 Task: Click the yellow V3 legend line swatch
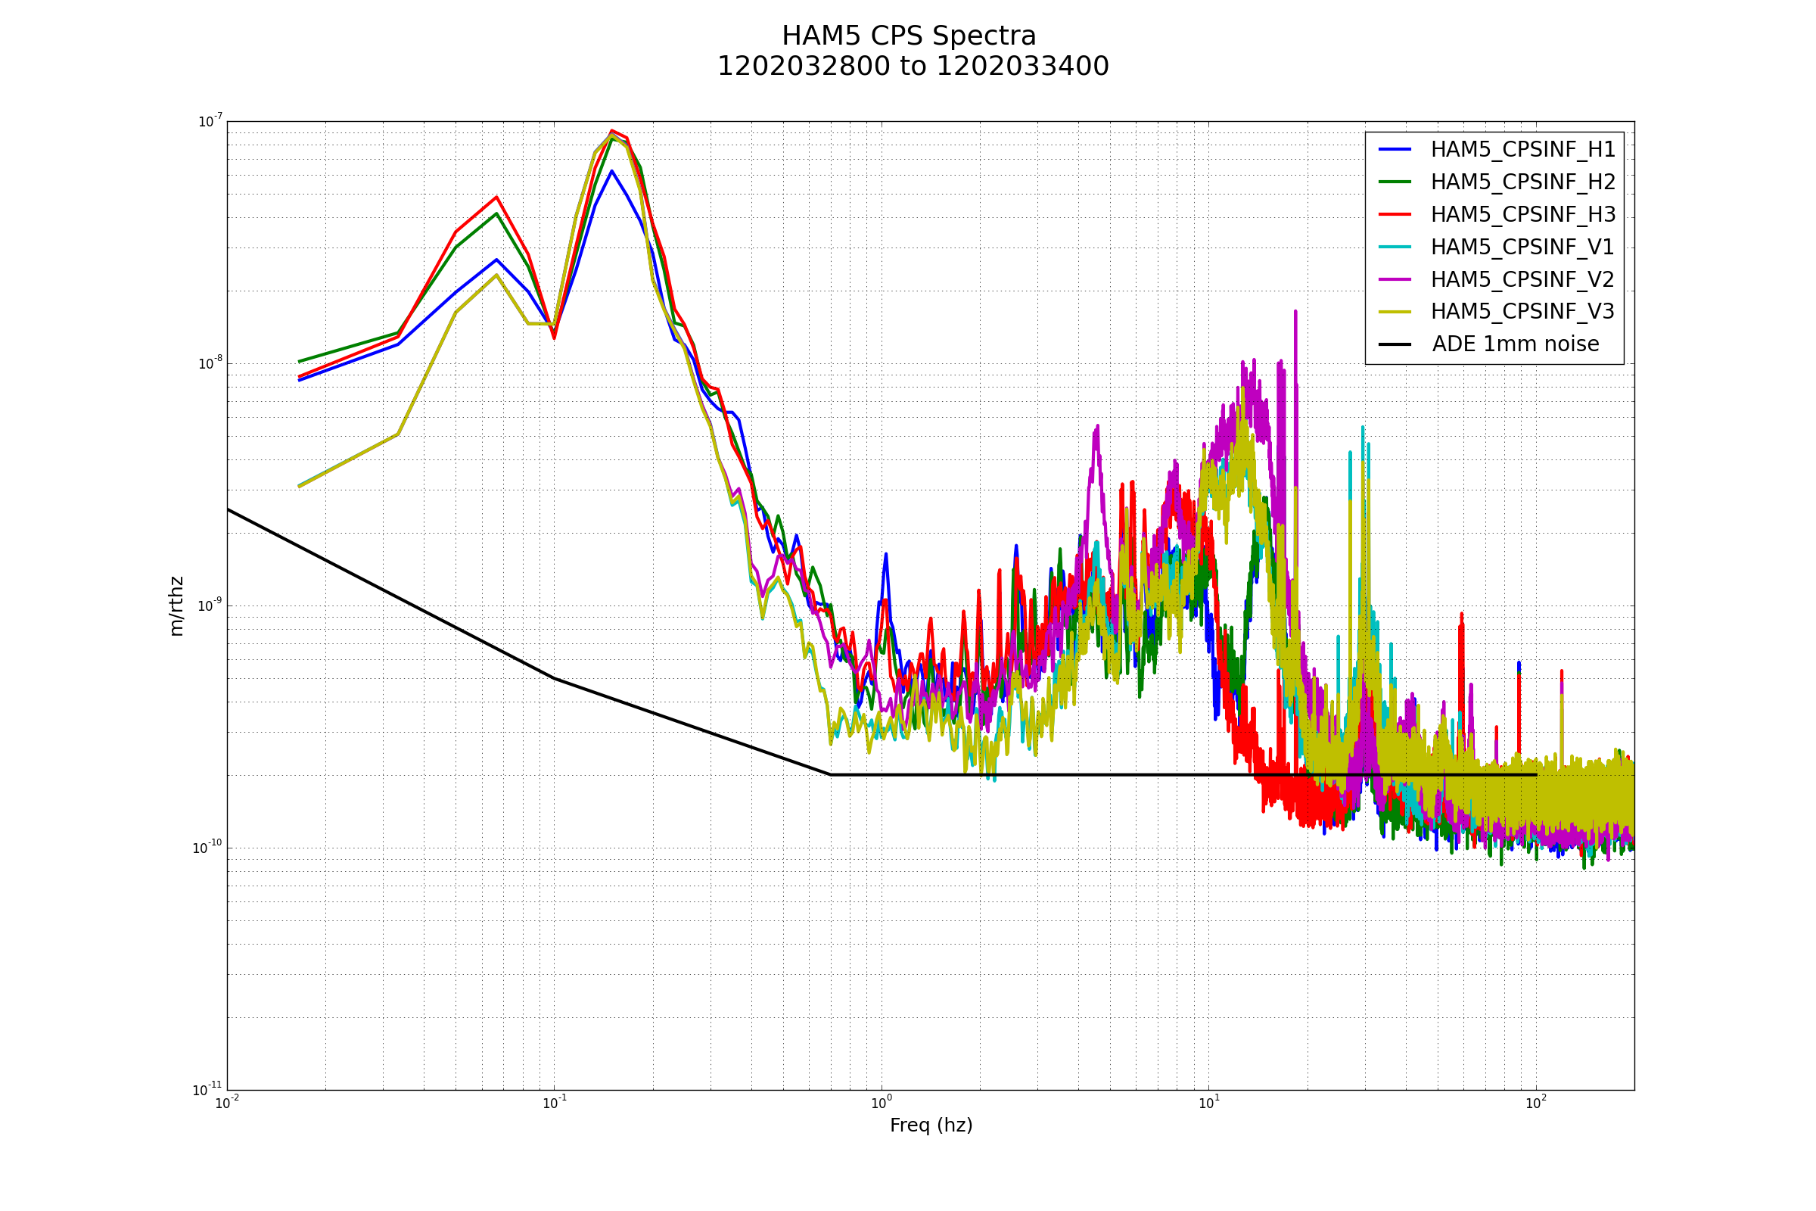(1395, 312)
